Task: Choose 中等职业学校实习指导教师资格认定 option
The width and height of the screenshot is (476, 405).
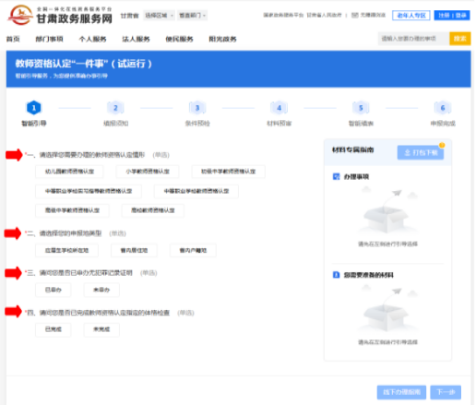Action: 89,191
